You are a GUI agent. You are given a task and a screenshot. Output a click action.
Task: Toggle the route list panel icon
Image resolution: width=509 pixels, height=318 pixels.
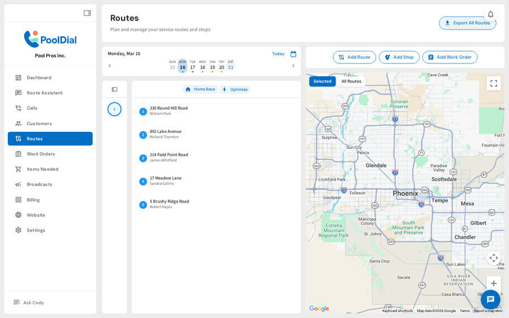(114, 89)
